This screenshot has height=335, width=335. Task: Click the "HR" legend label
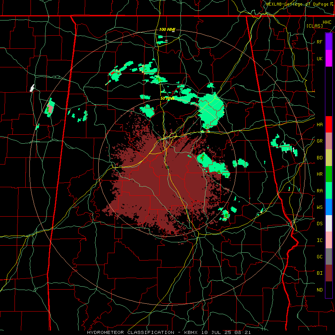click(319, 174)
